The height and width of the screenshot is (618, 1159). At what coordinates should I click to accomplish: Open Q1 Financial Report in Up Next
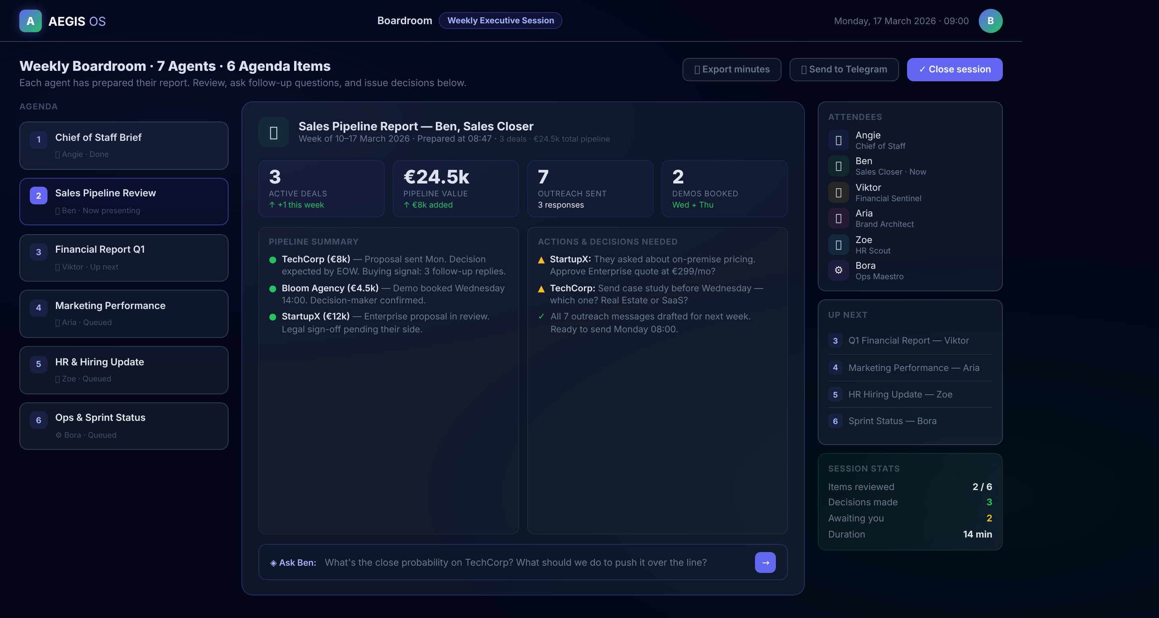point(908,340)
